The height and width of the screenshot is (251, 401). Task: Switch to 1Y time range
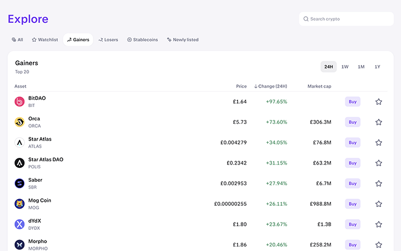(x=378, y=67)
